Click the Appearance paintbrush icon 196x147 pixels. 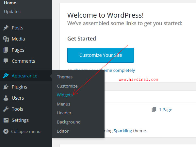6,76
